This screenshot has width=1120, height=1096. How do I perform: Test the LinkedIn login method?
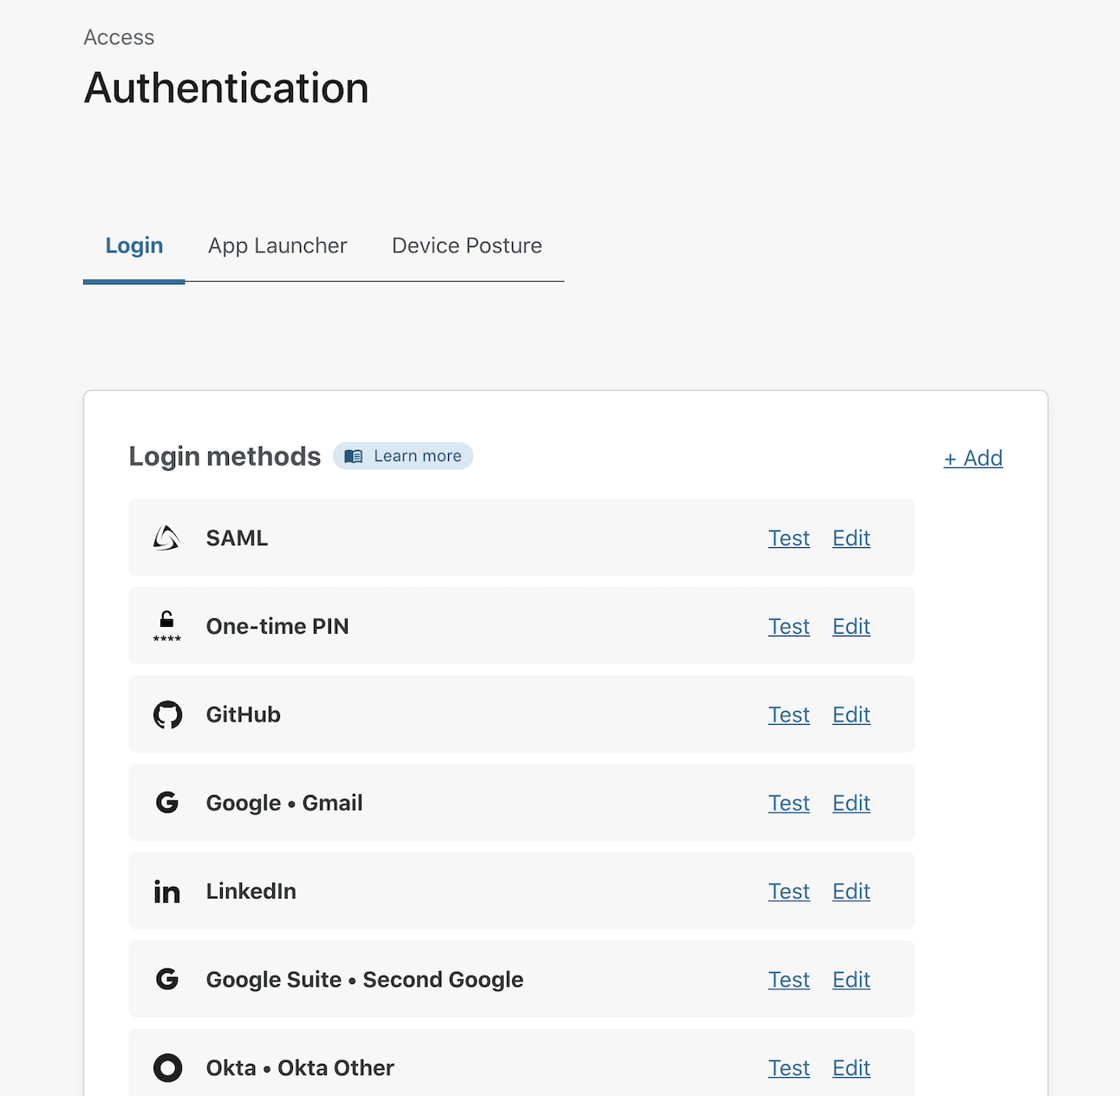pos(788,892)
